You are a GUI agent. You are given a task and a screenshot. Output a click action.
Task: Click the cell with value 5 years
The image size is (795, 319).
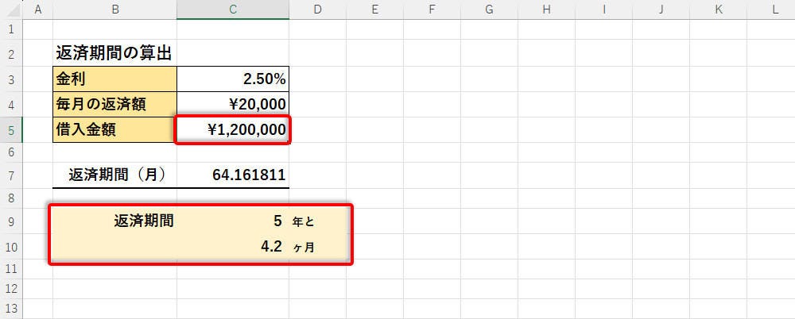pyautogui.click(x=232, y=221)
